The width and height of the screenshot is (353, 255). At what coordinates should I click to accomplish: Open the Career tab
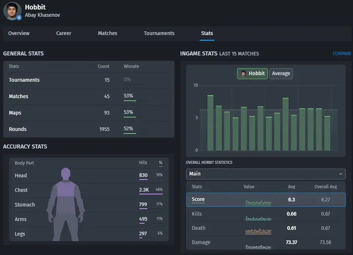pyautogui.click(x=64, y=33)
